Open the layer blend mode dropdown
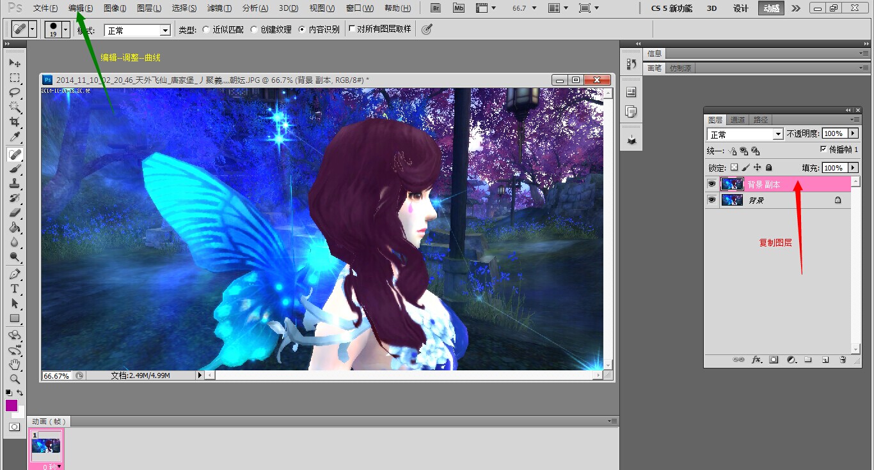This screenshot has width=874, height=470. pyautogui.click(x=745, y=134)
